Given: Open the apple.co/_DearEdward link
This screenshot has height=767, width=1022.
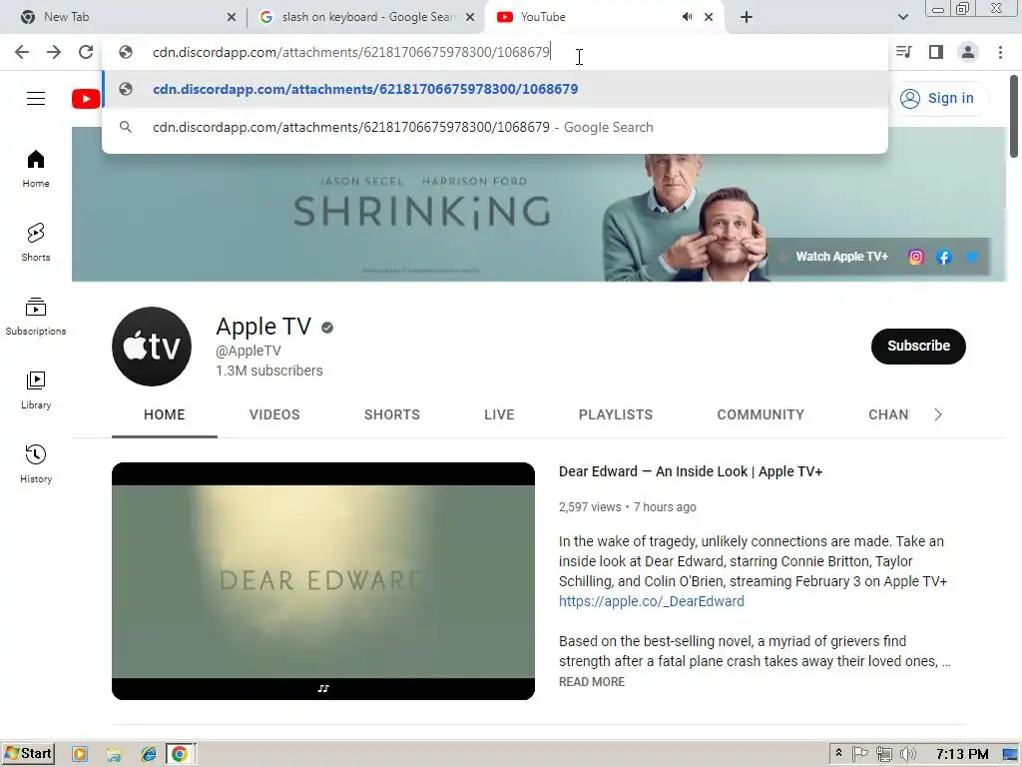Looking at the screenshot, I should (651, 601).
